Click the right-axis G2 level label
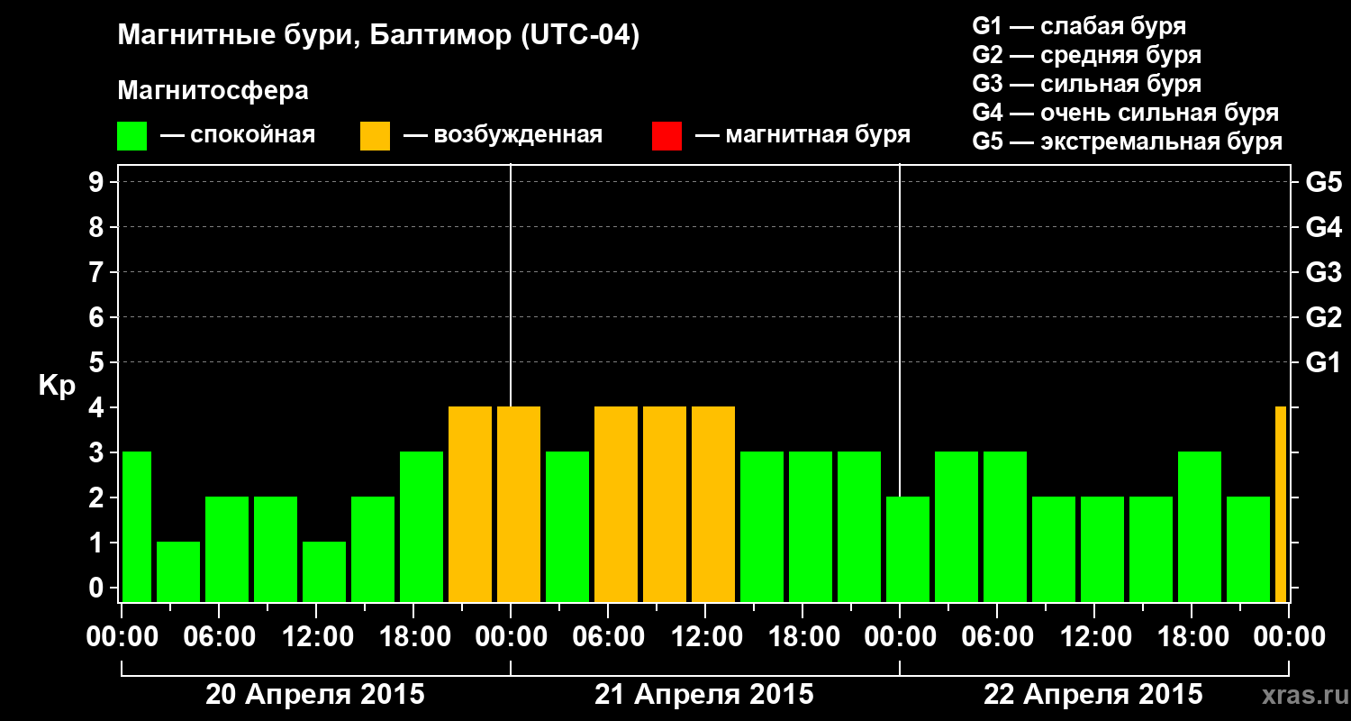Screen dimensions: 1351x721 tap(1323, 317)
